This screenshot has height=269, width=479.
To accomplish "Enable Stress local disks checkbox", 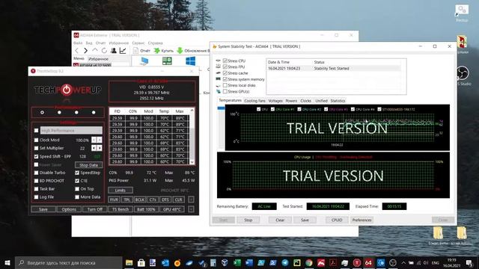I will pos(225,85).
